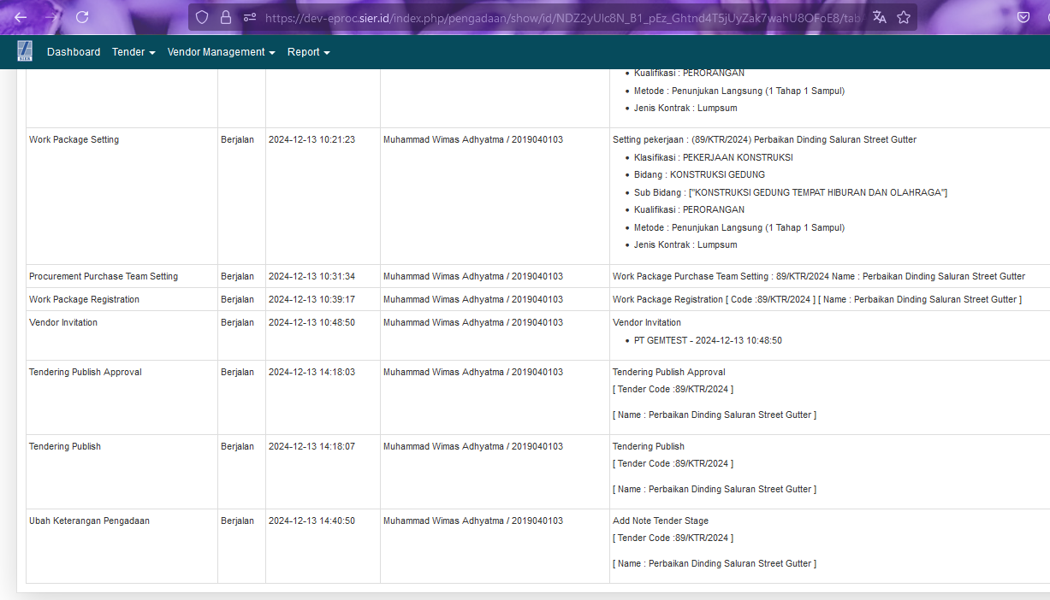The height and width of the screenshot is (600, 1050).
Task: Open the Vendor Management dropdown
Action: pyautogui.click(x=221, y=52)
